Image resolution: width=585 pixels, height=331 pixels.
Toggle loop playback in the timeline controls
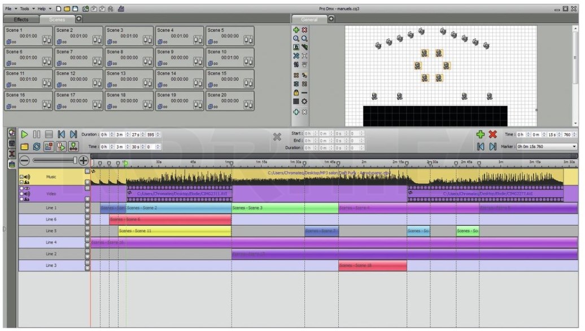(36, 147)
